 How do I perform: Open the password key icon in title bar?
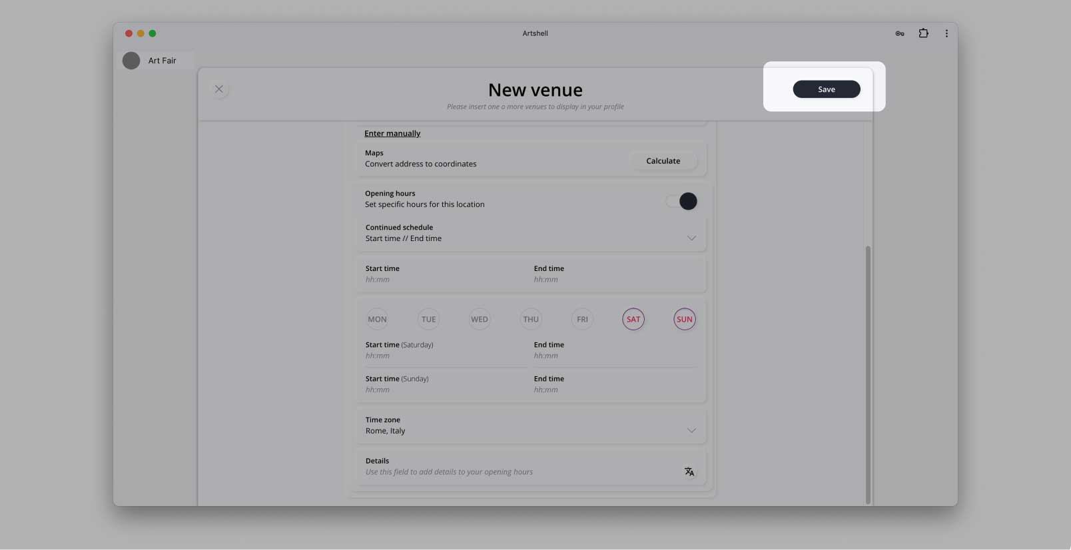coord(900,33)
